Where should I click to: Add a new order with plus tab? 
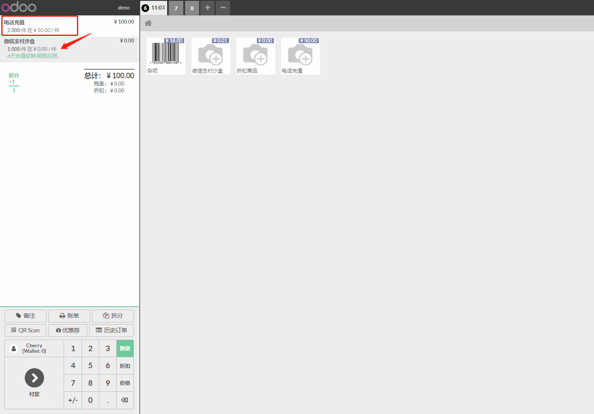point(207,8)
